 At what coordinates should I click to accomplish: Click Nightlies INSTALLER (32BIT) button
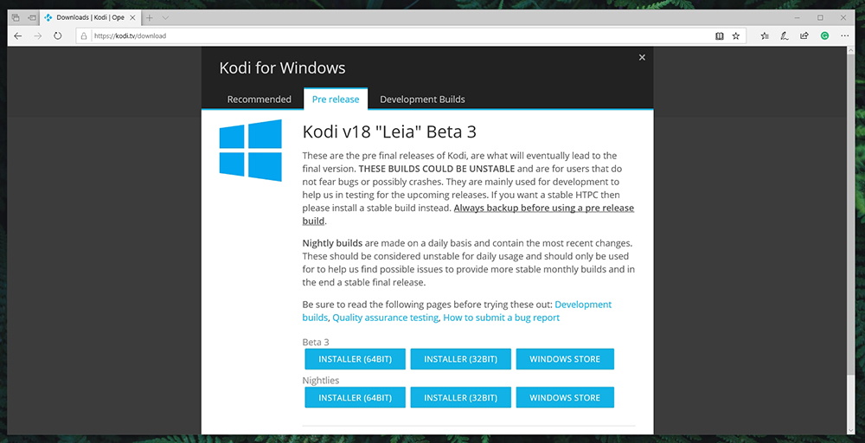pyautogui.click(x=461, y=397)
